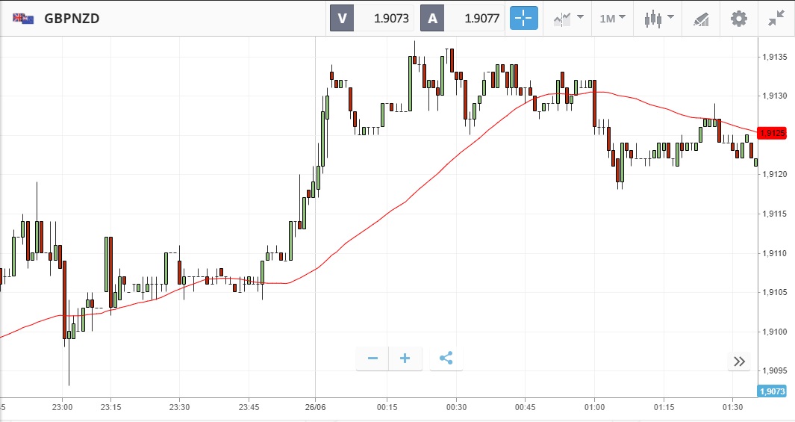Screen dimensions: 795x422
Task: Click the 26/06 date marker on time axis
Action: [x=316, y=407]
